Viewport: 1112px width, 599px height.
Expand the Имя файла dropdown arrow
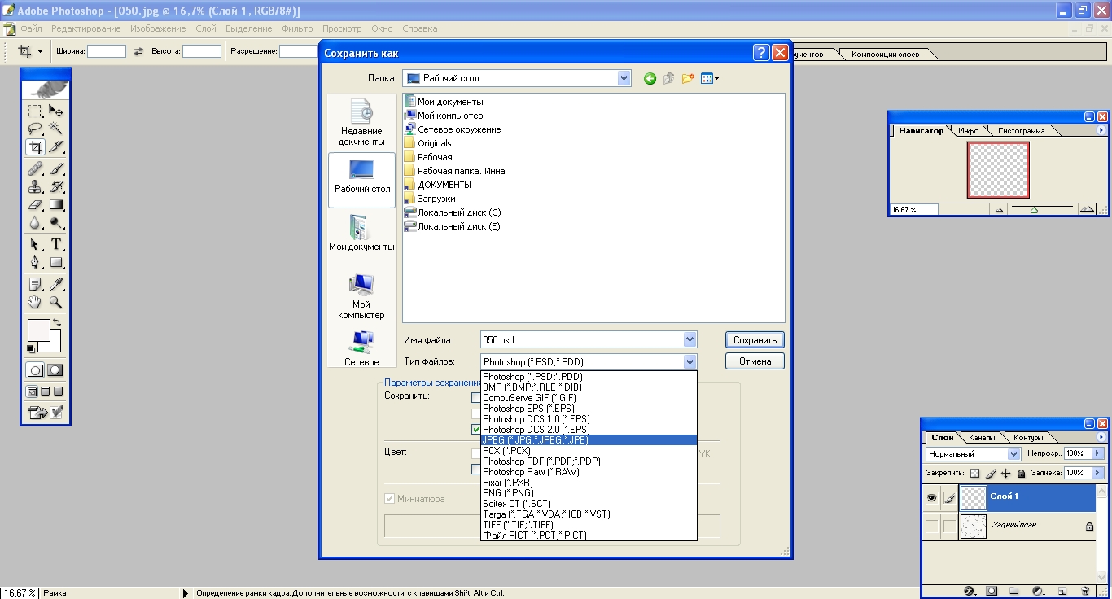pyautogui.click(x=690, y=339)
